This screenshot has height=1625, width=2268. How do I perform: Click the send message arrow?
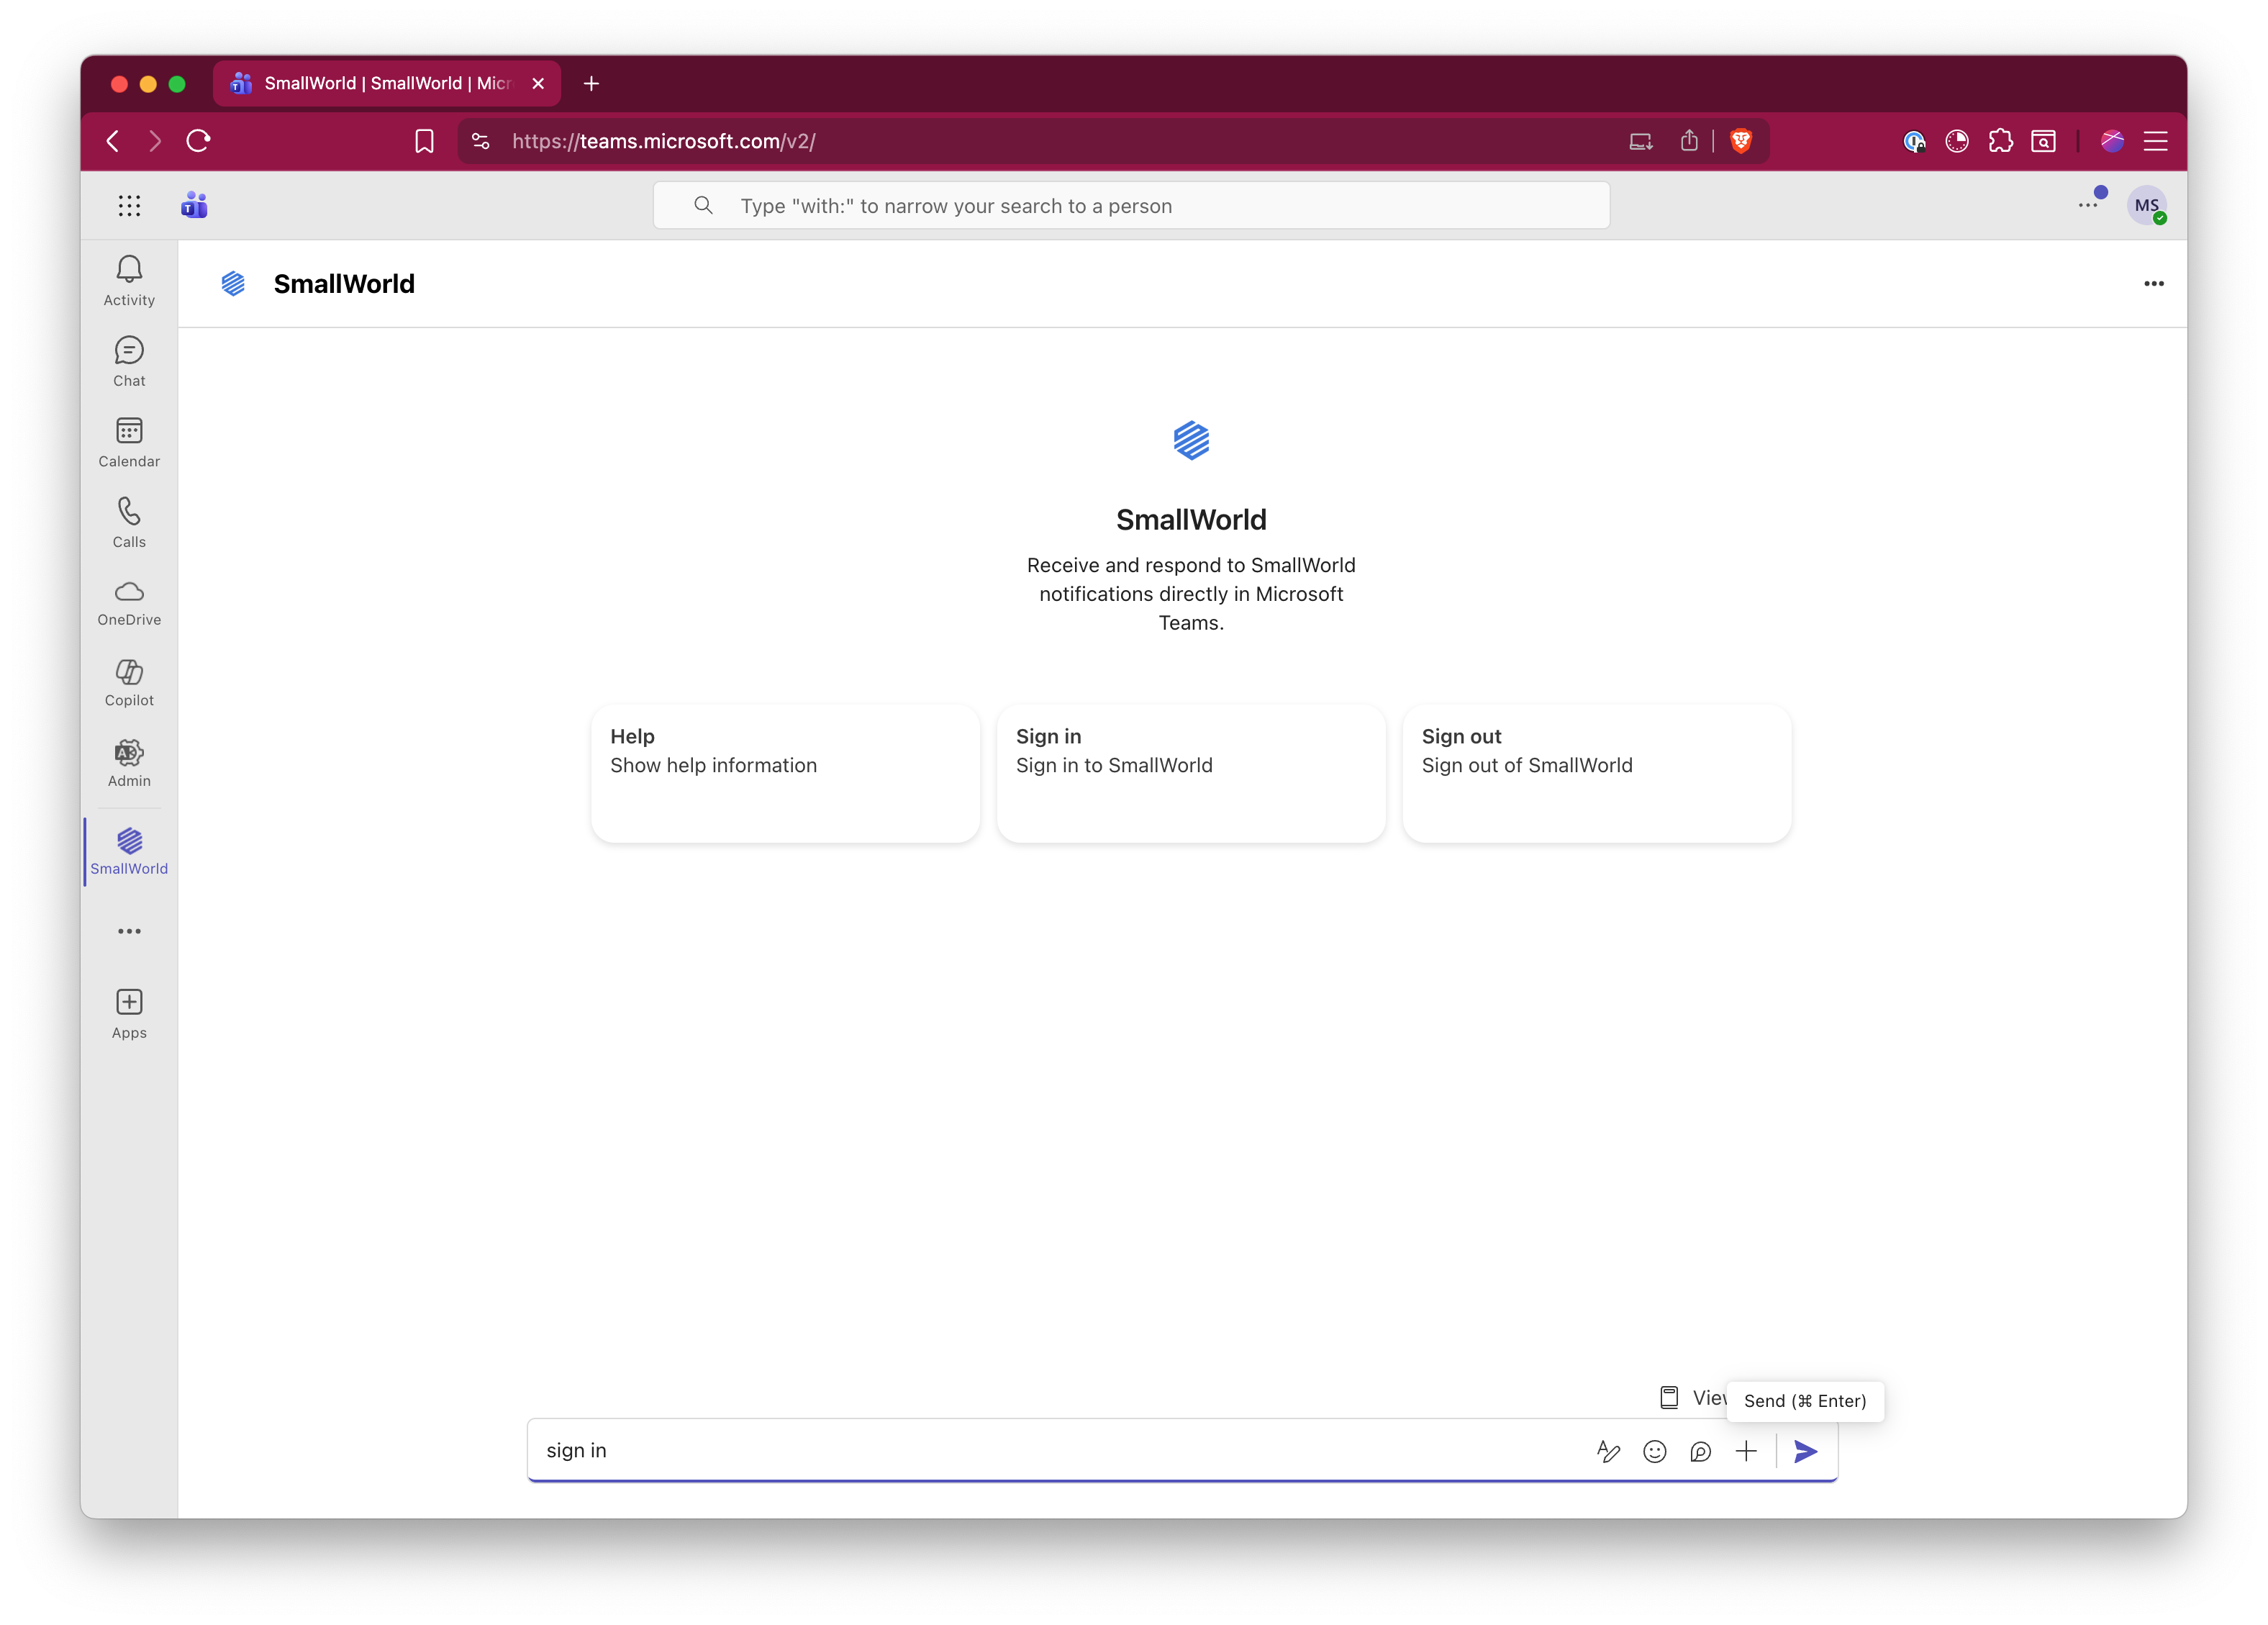pos(1805,1451)
